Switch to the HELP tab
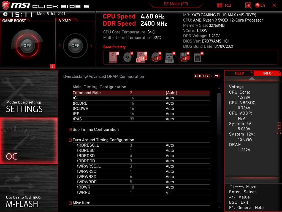 239,73
